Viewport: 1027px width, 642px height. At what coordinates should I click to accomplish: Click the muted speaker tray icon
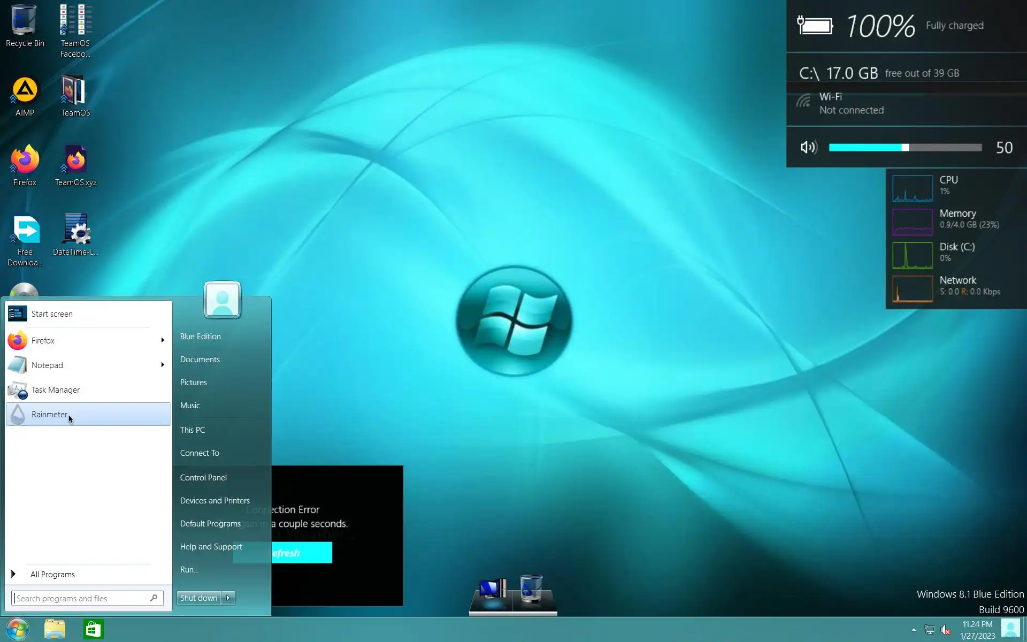pos(946,630)
